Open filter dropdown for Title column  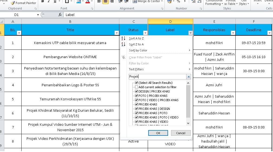point(117,33)
